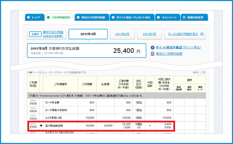This screenshot has height=144, width=233.
Task: Click 1回払 in カード年会費 row
Action: coord(139,102)
